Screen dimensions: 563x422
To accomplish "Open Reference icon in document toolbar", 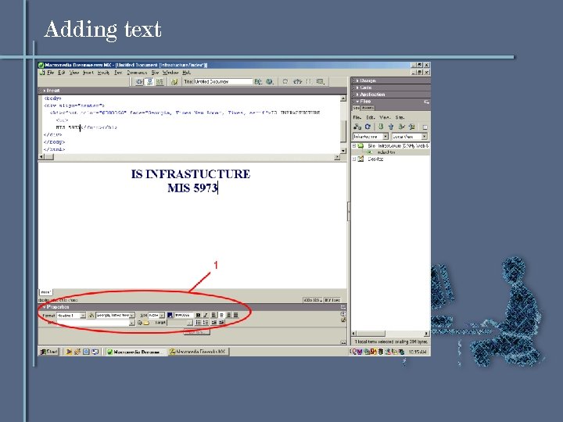I will pos(297,82).
